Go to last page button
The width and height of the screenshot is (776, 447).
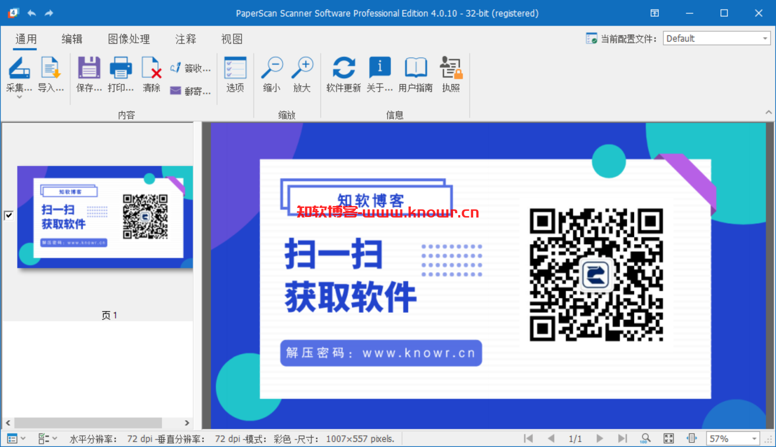[x=622, y=438]
